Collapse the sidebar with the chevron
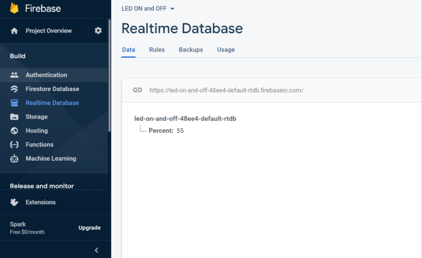 (x=97, y=250)
